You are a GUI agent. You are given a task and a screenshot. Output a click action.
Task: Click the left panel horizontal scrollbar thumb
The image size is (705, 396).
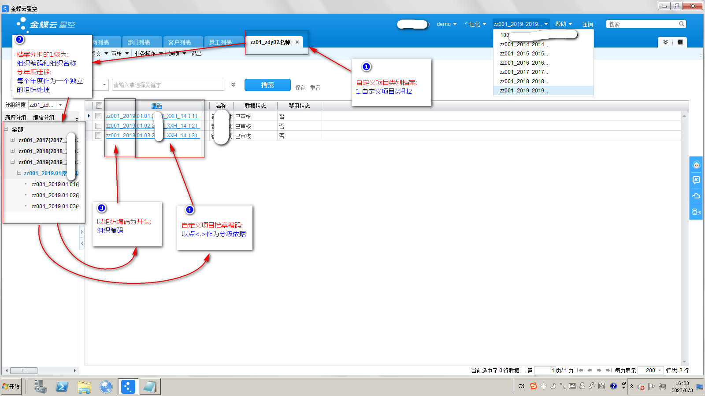tap(23, 370)
